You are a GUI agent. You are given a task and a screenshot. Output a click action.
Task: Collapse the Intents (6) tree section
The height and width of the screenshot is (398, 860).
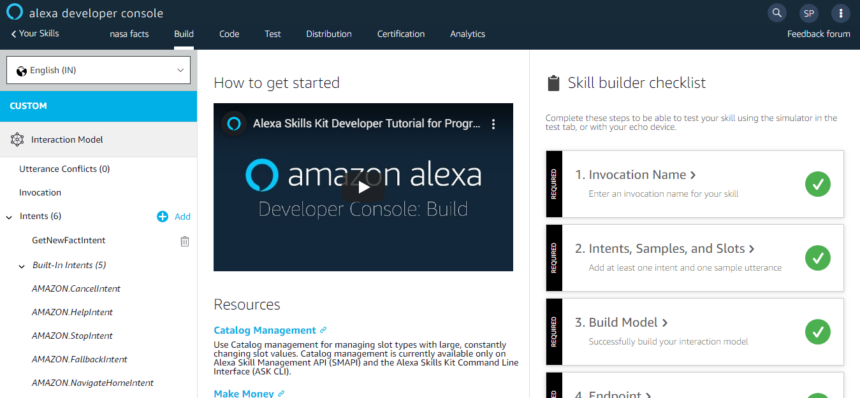coord(9,217)
